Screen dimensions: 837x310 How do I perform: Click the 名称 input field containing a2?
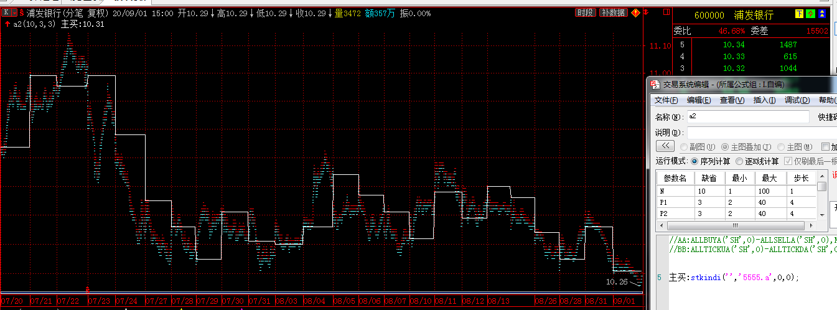[x=748, y=116]
